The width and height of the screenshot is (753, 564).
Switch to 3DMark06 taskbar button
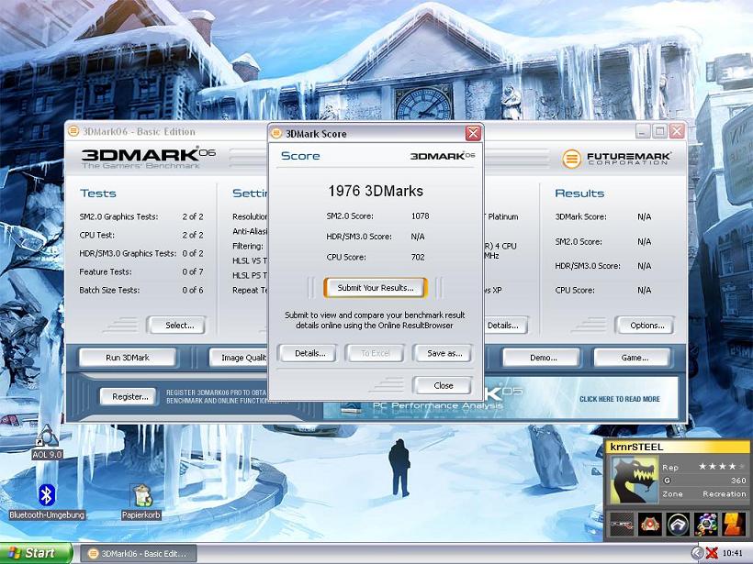click(138, 553)
